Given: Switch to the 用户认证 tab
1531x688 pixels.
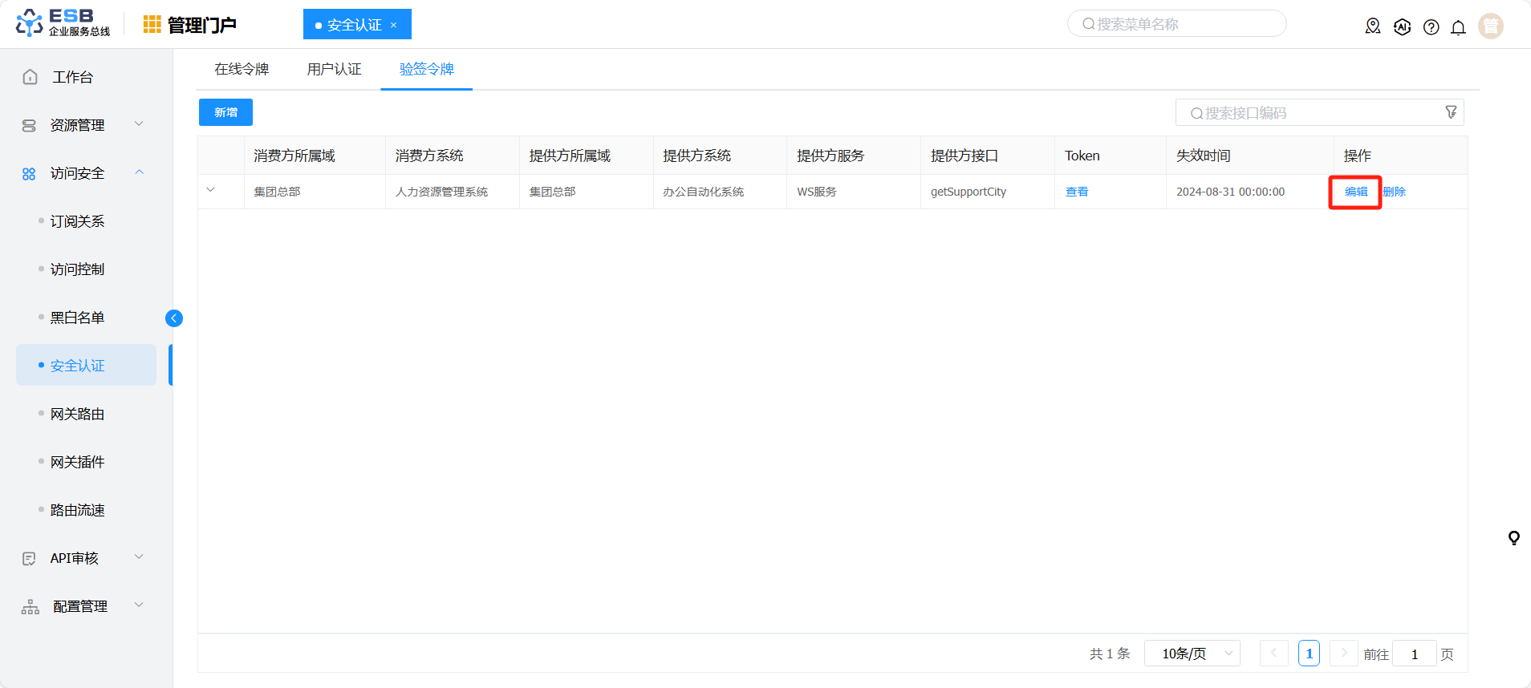Looking at the screenshot, I should tap(334, 69).
